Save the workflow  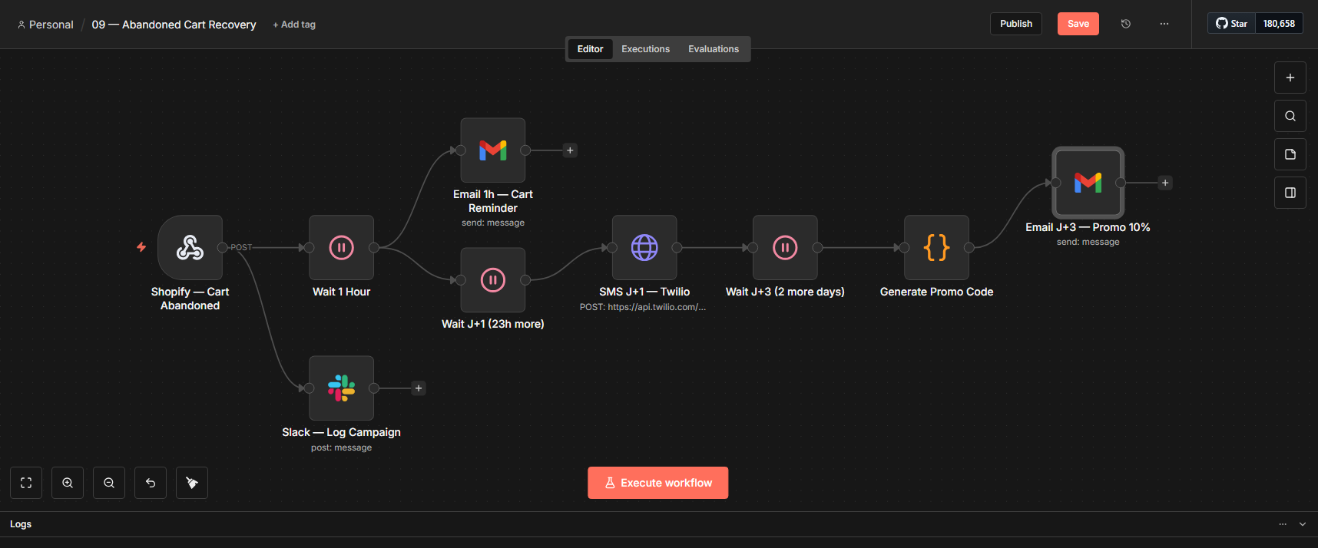1078,24
